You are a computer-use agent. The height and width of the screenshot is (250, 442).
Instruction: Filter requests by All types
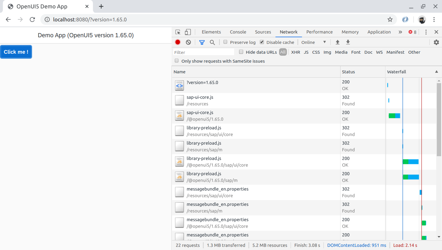coord(283,52)
